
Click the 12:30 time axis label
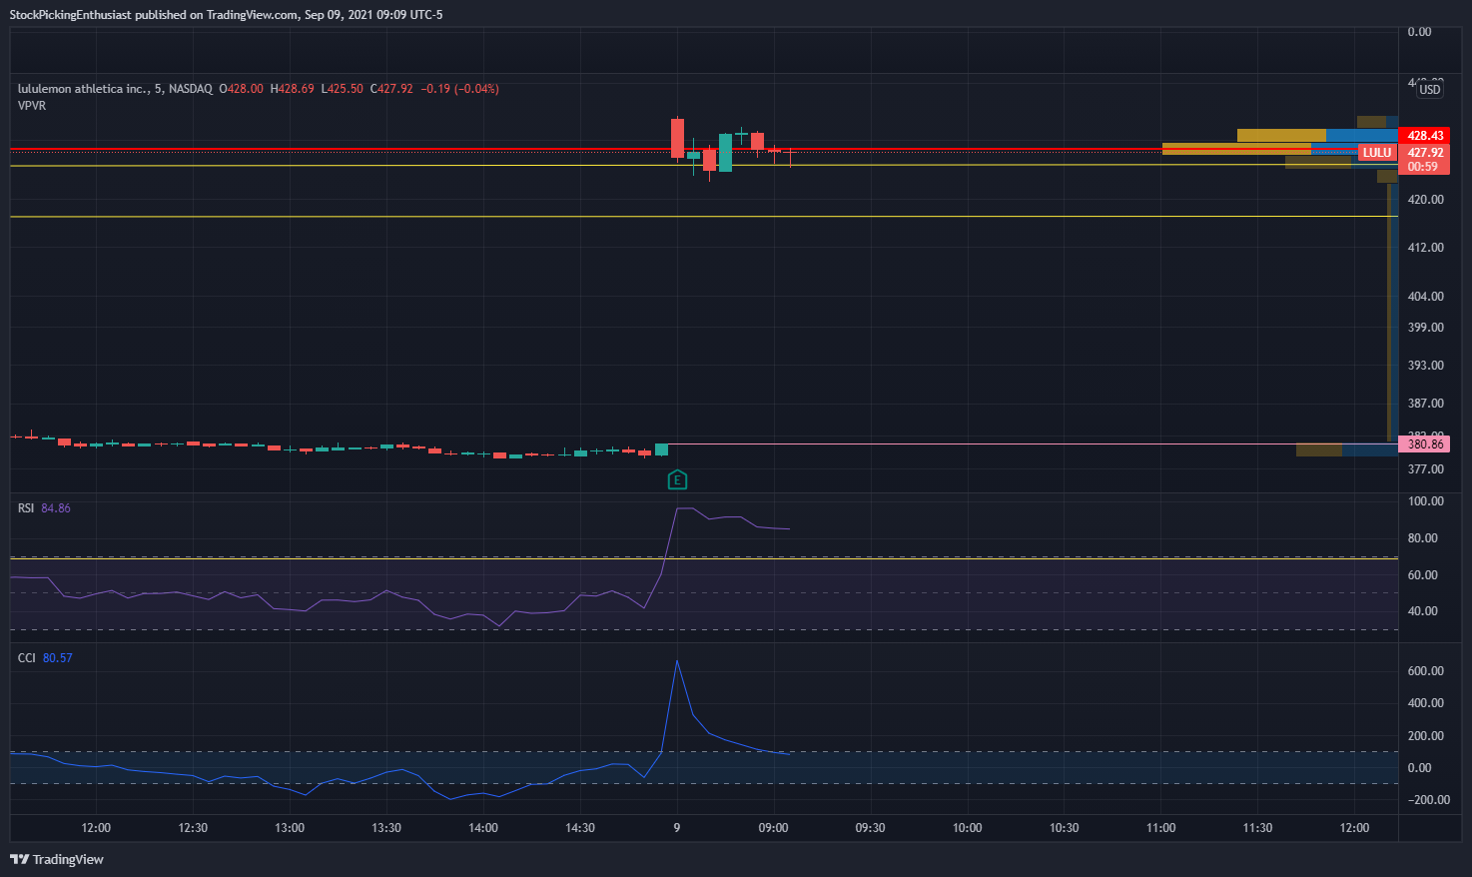[193, 828]
